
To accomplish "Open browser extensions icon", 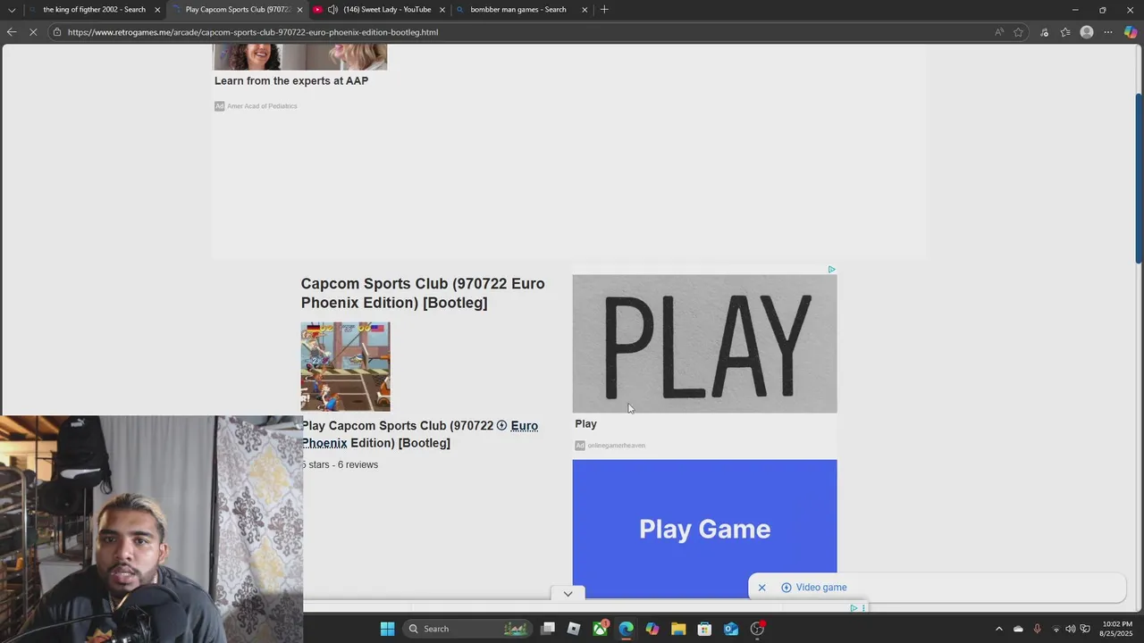I will coord(1044,32).
